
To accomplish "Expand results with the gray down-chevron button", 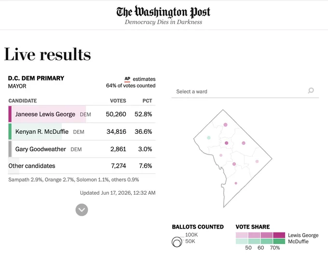I will [82, 210].
